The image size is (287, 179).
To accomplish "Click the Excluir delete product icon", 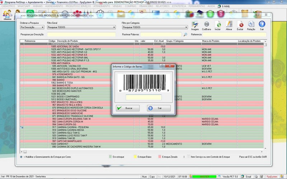I will pos(240,25).
